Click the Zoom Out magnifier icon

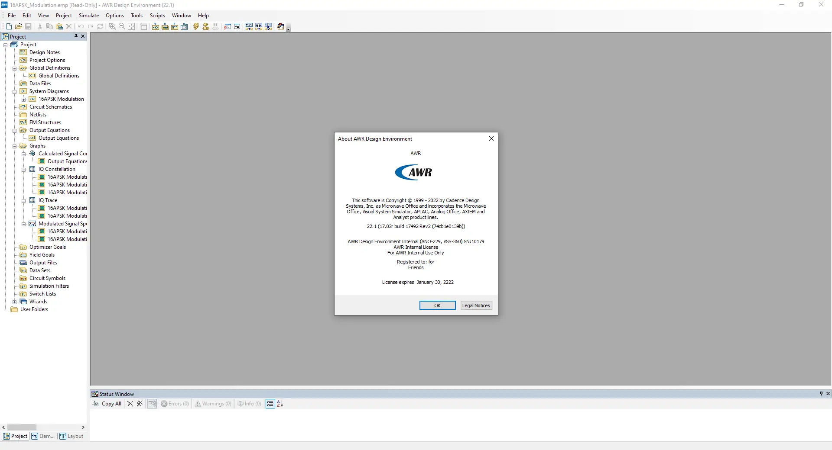click(122, 26)
